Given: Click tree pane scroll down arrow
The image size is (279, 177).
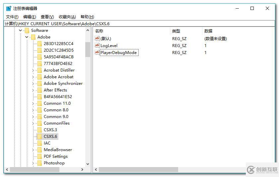Looking at the screenshot, I should [88, 164].
